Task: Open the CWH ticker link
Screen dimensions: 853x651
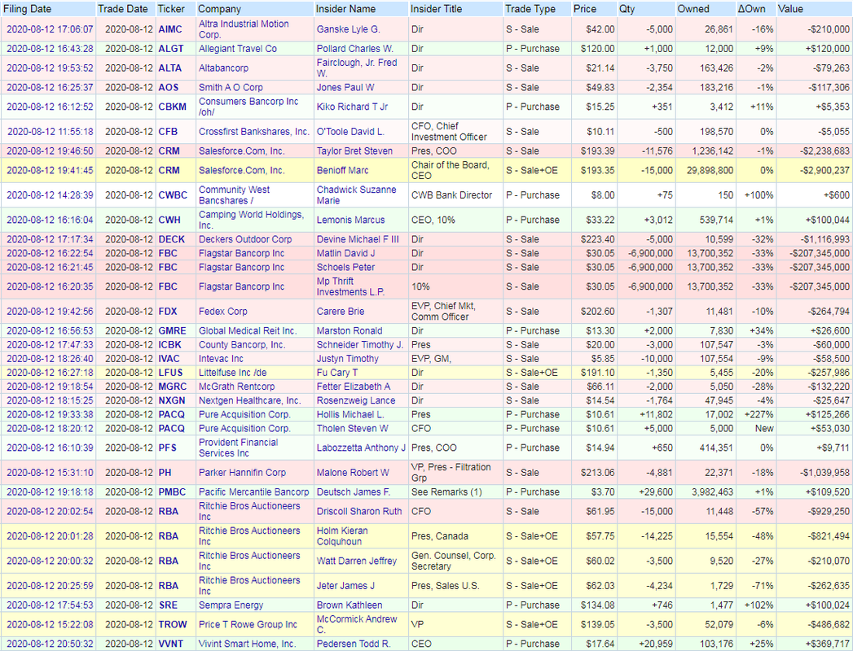Action: (169, 220)
